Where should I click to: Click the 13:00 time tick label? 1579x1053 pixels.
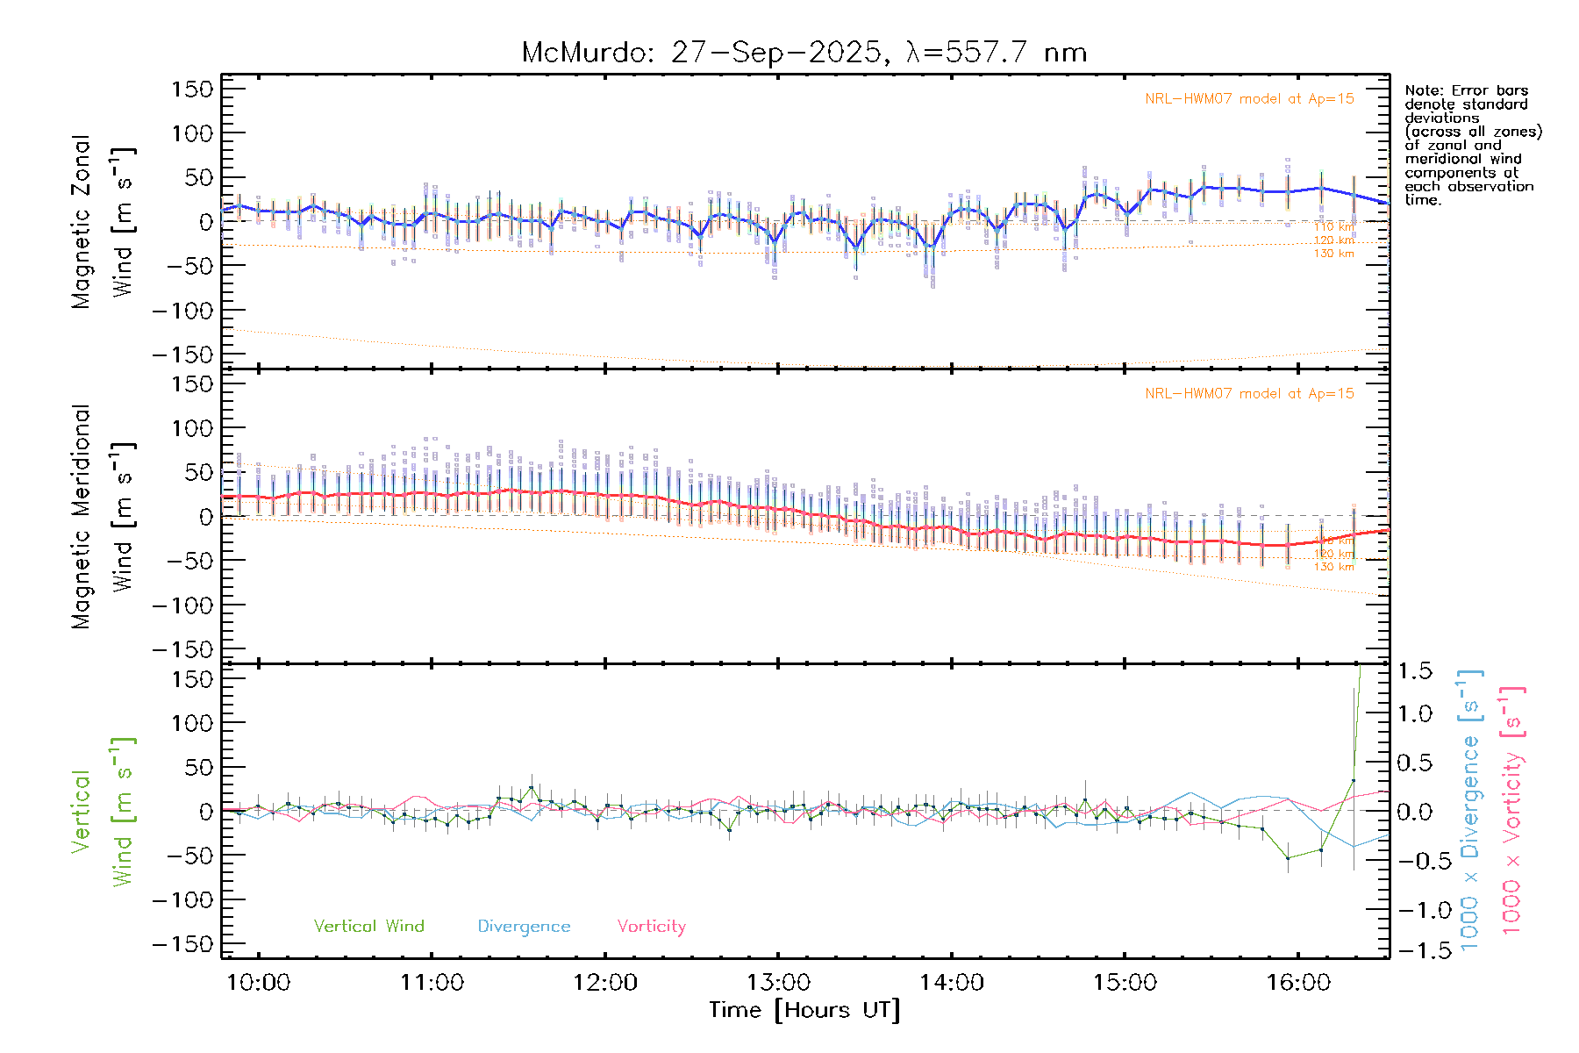[x=778, y=982]
